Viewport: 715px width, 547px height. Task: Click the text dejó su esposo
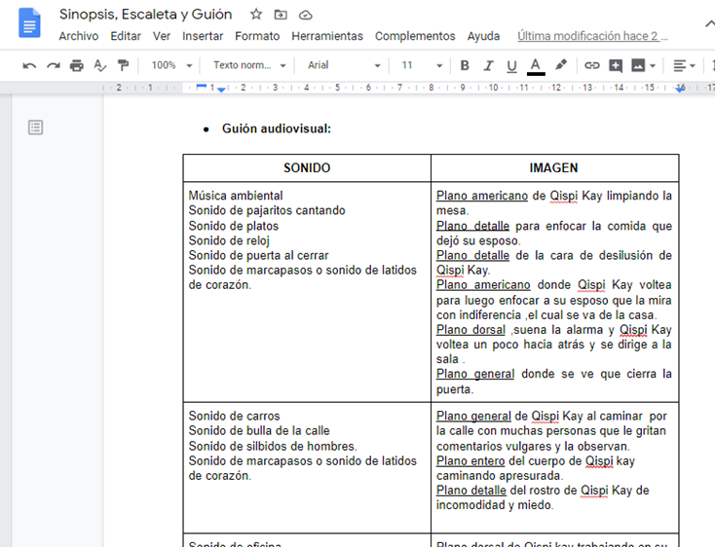coord(478,240)
